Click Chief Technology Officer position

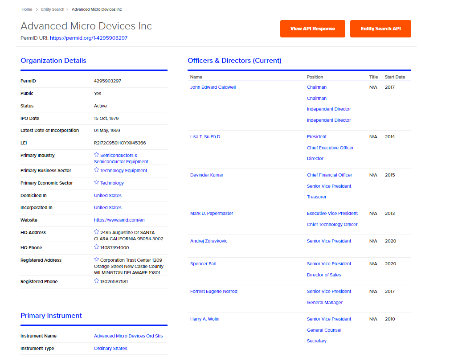tap(332, 224)
